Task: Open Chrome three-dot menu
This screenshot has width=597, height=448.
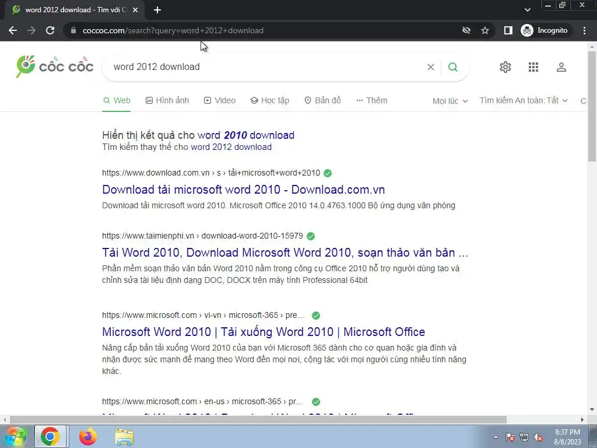Action: tap(584, 30)
